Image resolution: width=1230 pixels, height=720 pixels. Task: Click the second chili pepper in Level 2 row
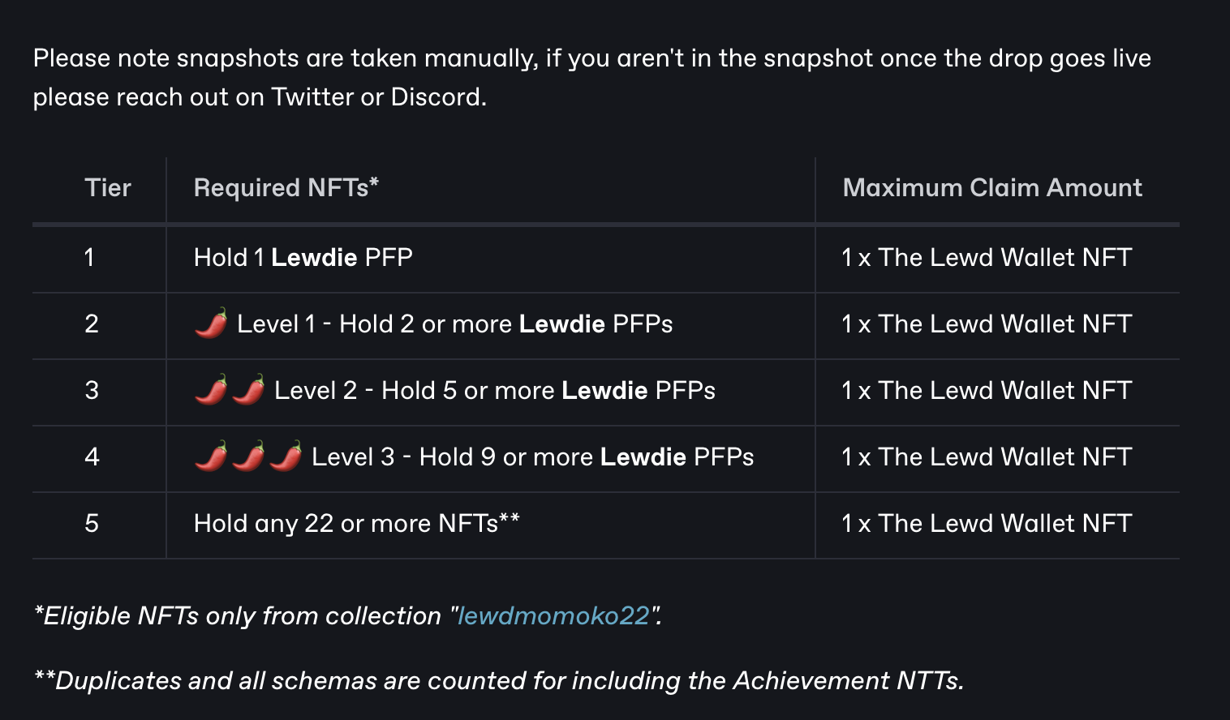coord(248,390)
